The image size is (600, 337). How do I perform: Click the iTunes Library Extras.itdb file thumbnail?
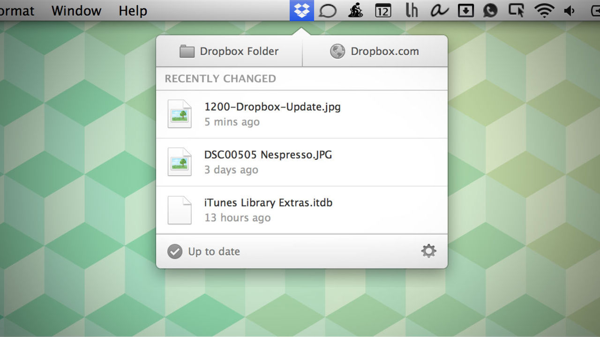[x=180, y=210]
